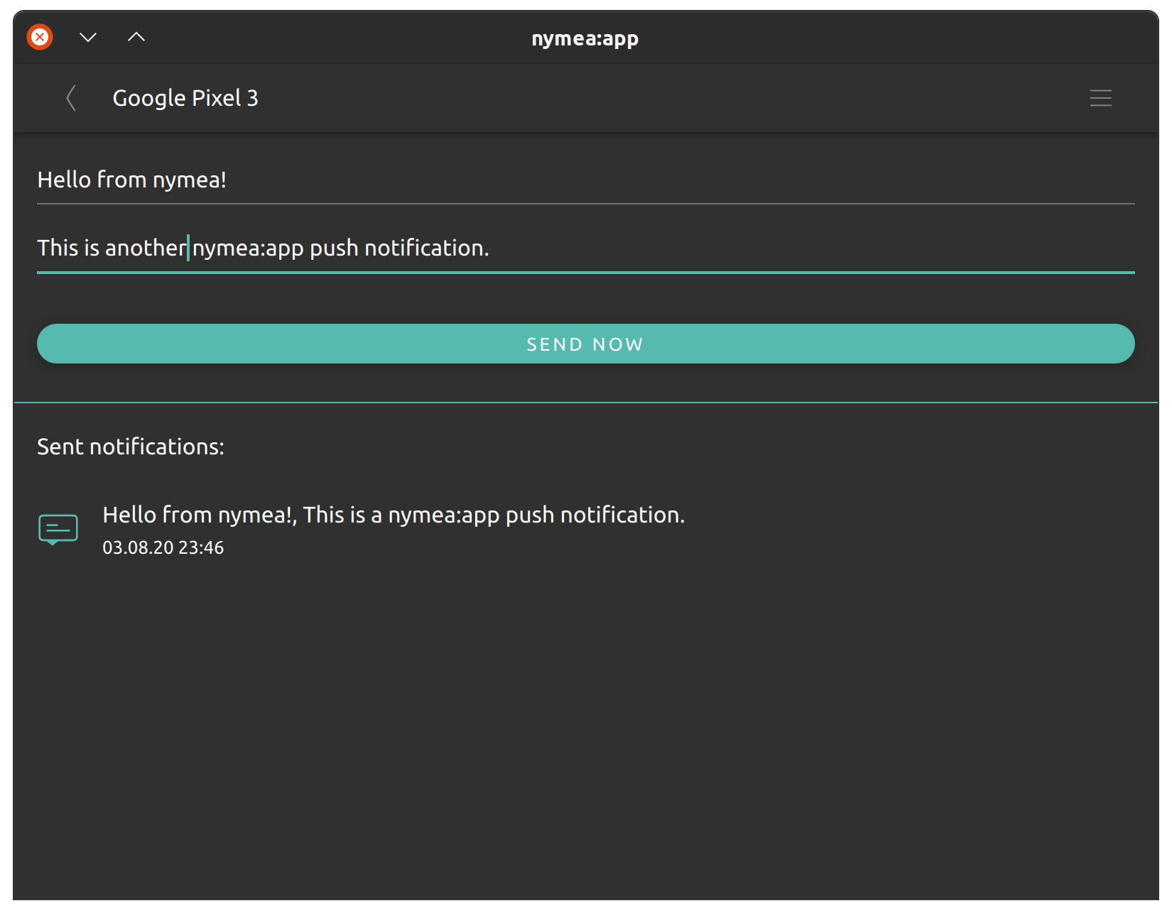Image resolution: width=1172 pixels, height=913 pixels.
Task: Click the 'Sent notifications:' heading
Action: click(x=131, y=447)
